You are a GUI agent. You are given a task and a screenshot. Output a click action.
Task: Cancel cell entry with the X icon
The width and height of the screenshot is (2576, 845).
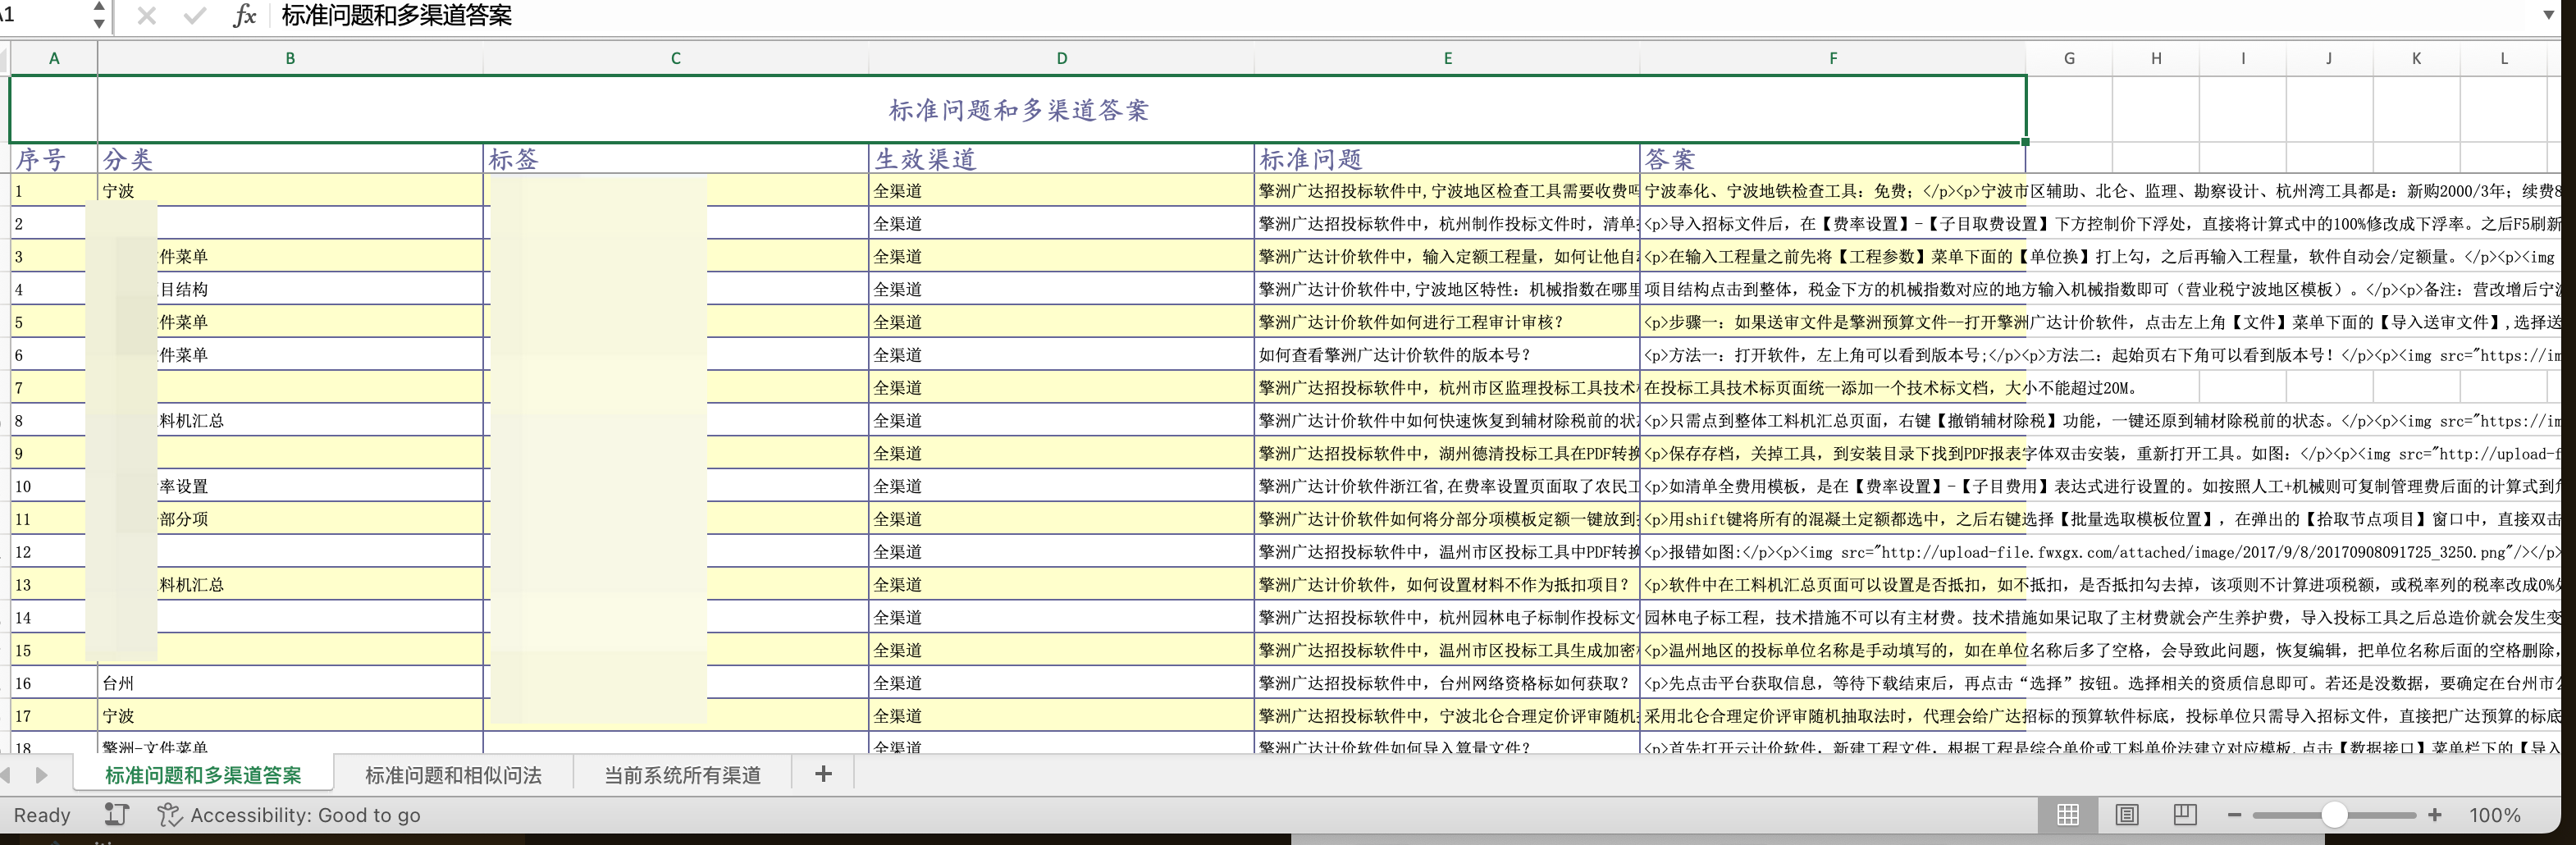click(x=148, y=16)
